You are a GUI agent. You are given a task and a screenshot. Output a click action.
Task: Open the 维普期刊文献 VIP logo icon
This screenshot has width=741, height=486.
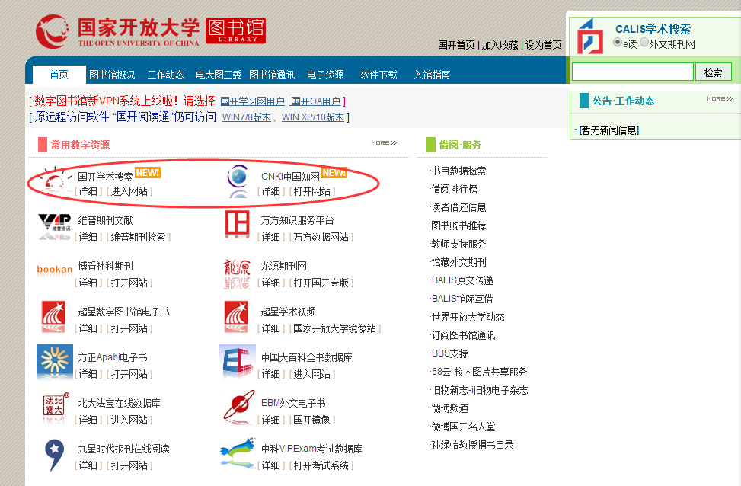coord(55,227)
